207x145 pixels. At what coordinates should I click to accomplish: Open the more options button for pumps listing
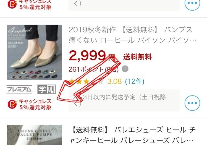(192, 103)
